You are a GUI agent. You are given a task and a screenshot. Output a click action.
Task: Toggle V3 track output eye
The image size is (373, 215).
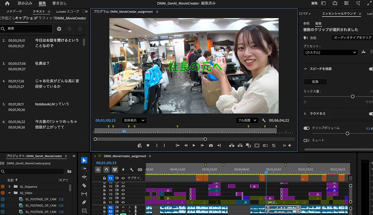pyautogui.click(x=123, y=194)
